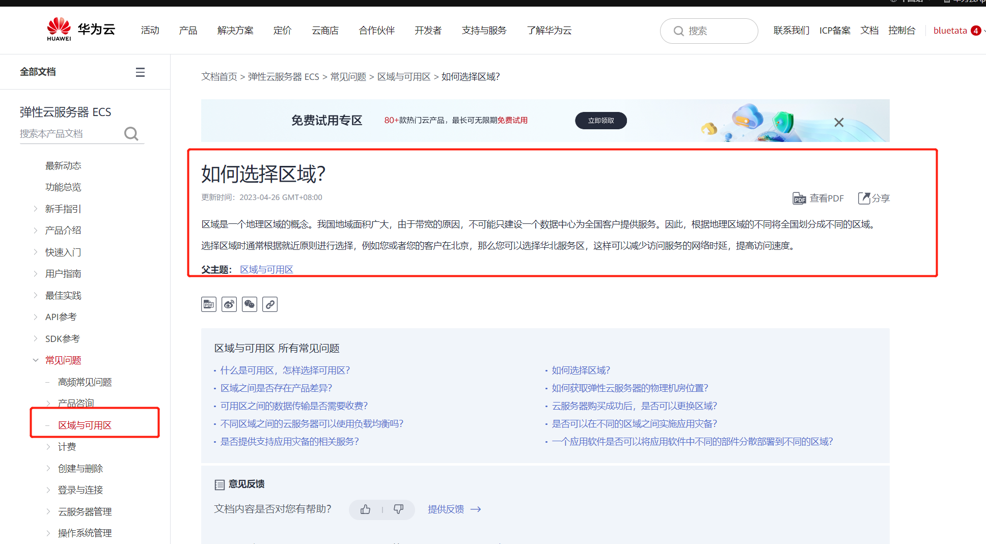Collapse the 常见问题 section
Screen dimensions: 986x544
point(36,360)
